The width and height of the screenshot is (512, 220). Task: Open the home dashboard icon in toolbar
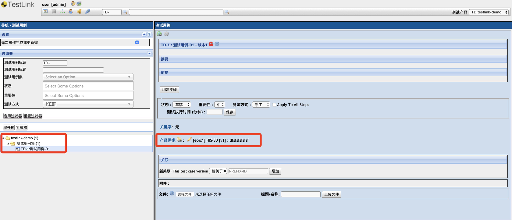[x=45, y=12]
